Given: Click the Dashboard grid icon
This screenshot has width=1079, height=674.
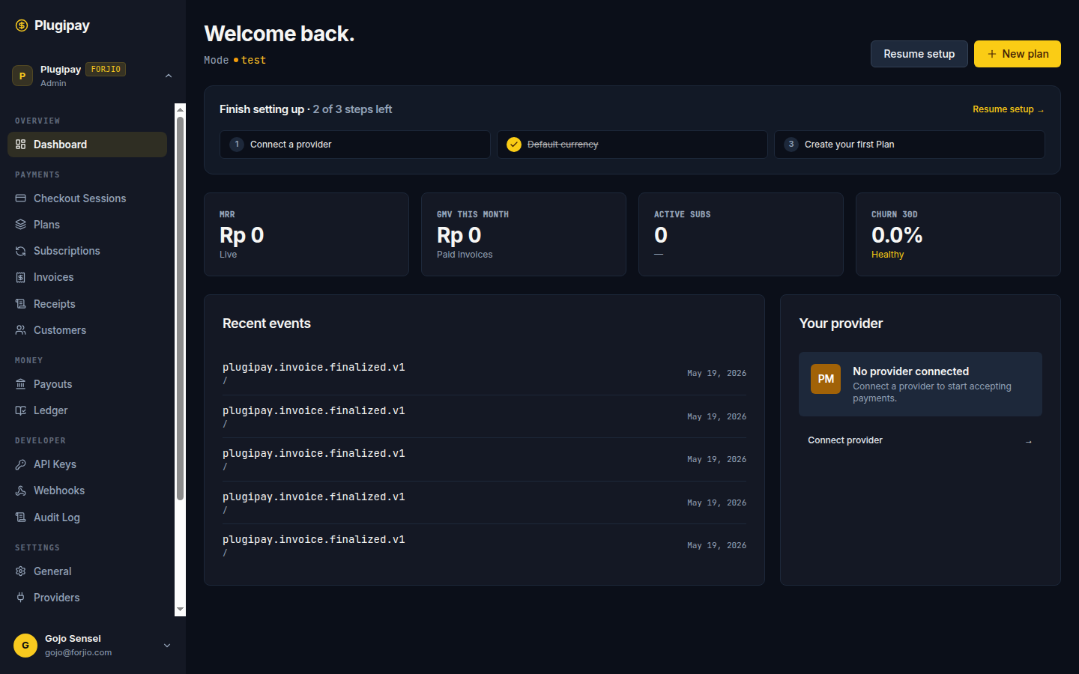Looking at the screenshot, I should [20, 145].
